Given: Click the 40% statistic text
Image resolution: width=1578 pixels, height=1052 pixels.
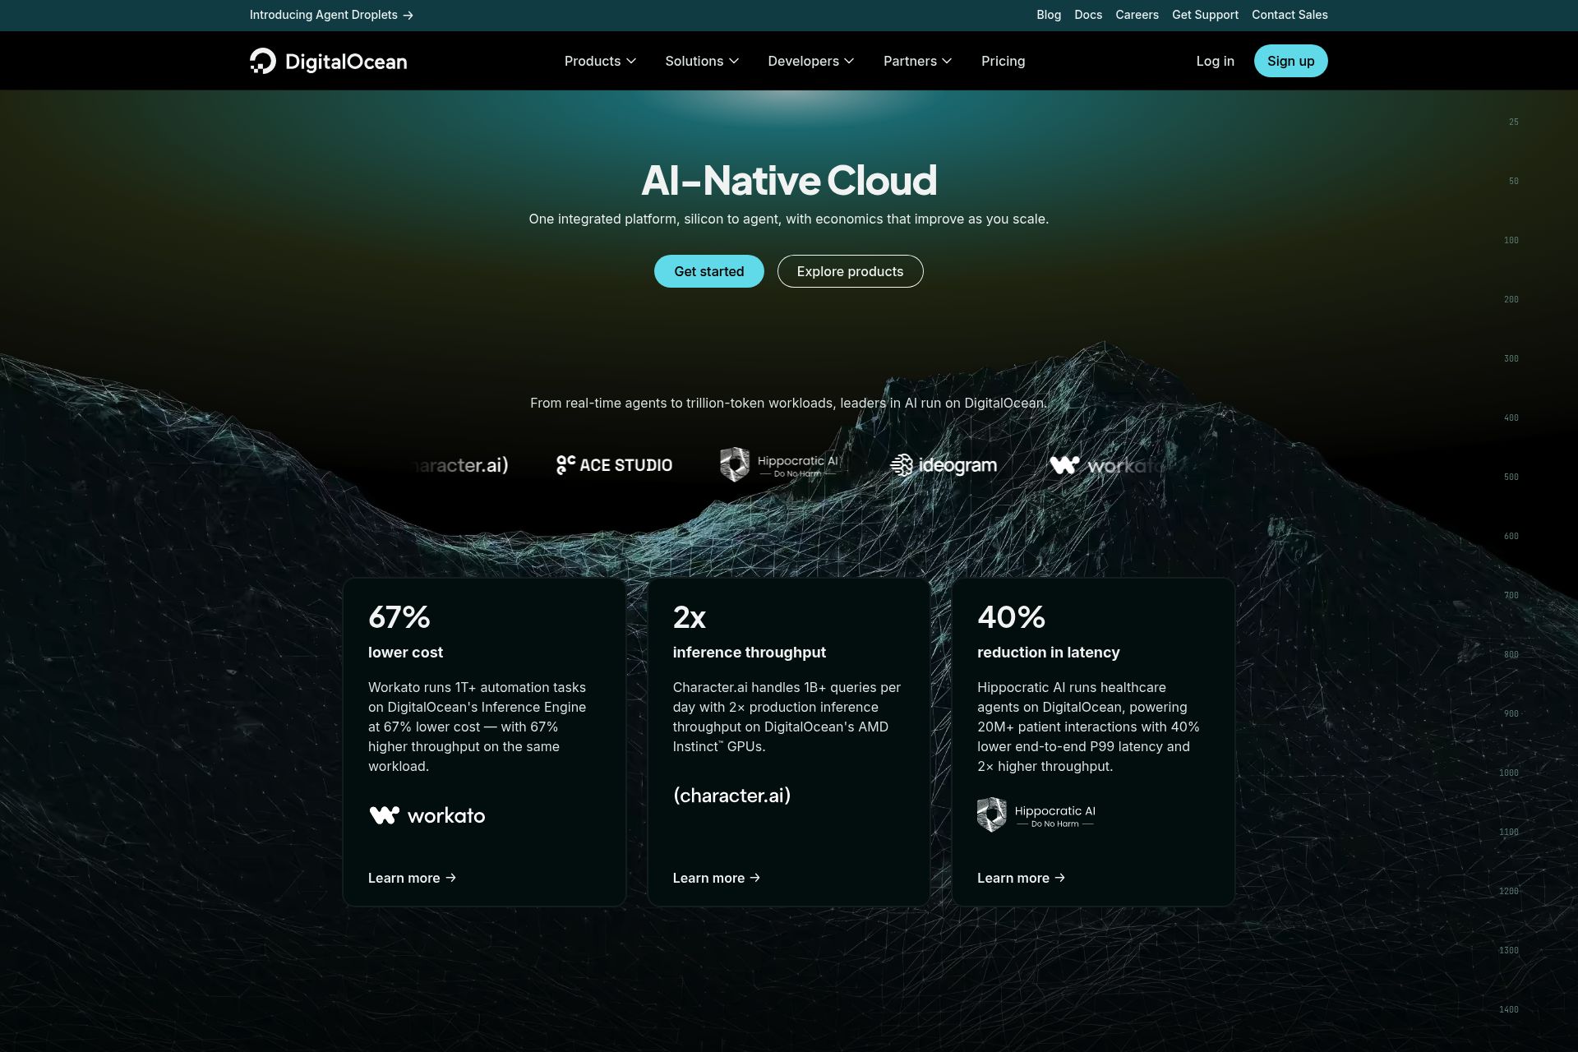Looking at the screenshot, I should 1011,617.
